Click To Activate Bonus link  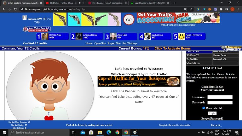173,48
